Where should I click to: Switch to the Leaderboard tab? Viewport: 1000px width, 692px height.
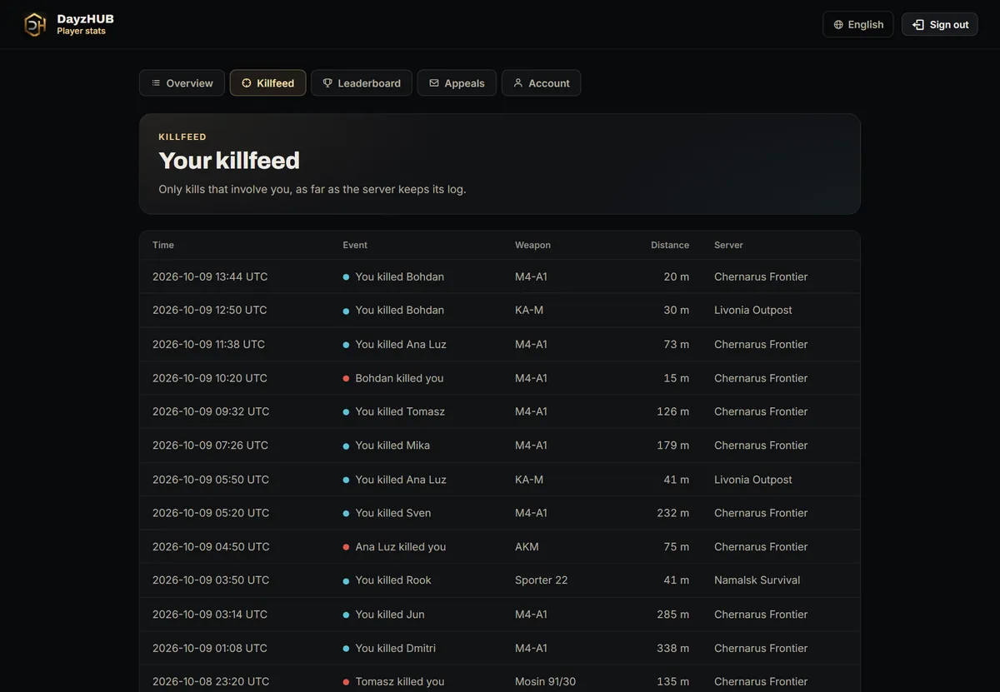point(362,83)
